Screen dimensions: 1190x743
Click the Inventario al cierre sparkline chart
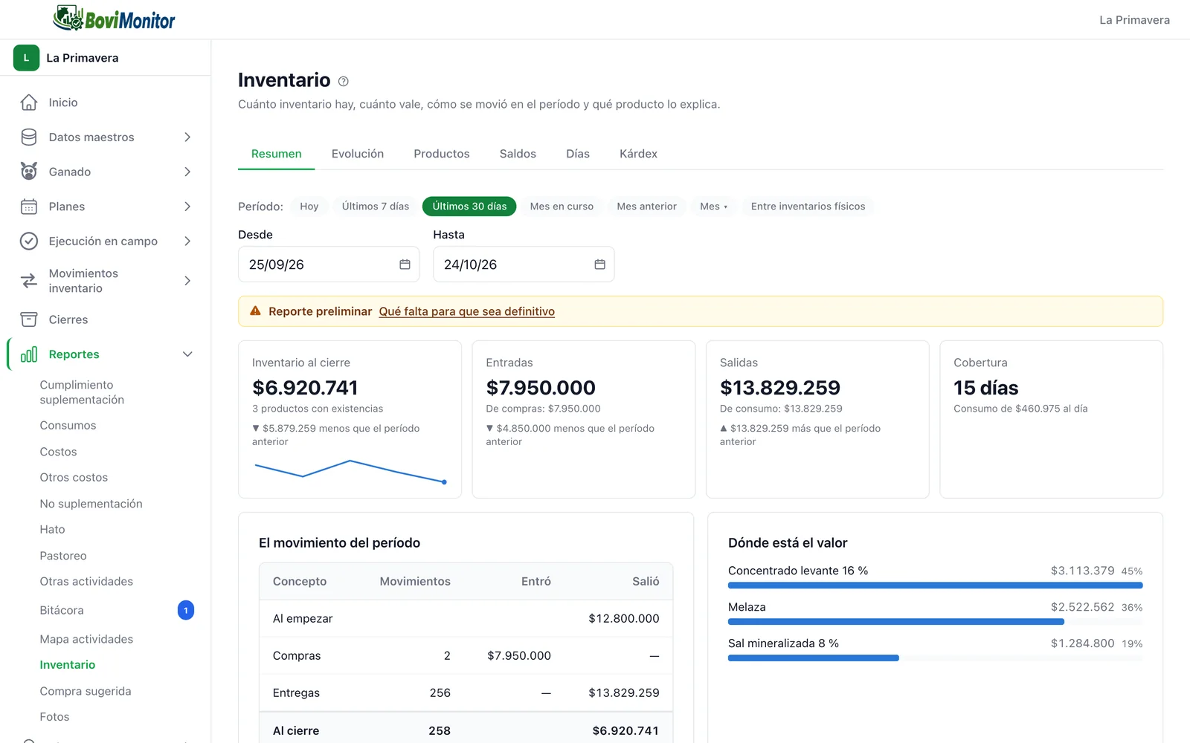click(350, 472)
